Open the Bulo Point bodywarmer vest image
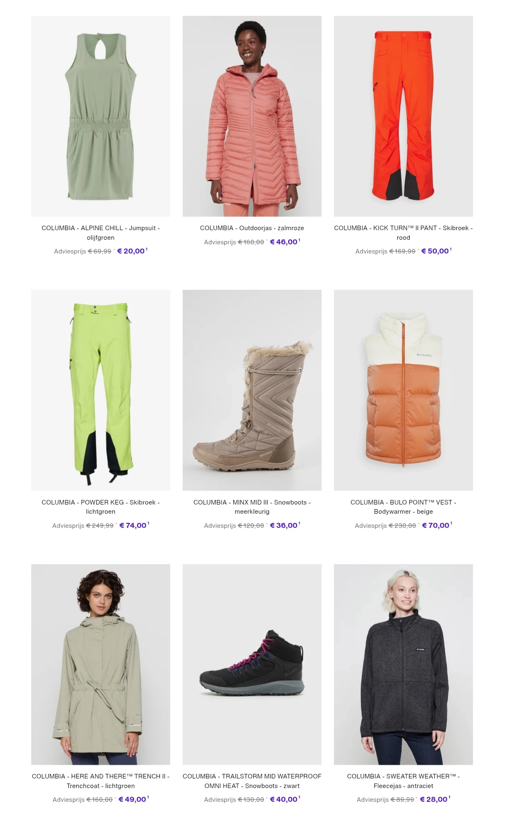Viewport: 508px width, 831px height. point(403,390)
